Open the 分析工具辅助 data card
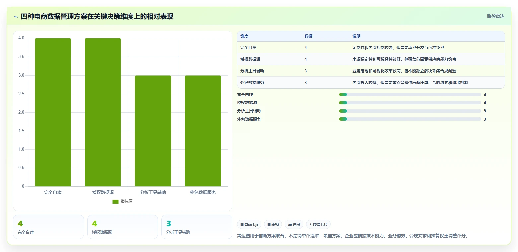 (x=197, y=227)
